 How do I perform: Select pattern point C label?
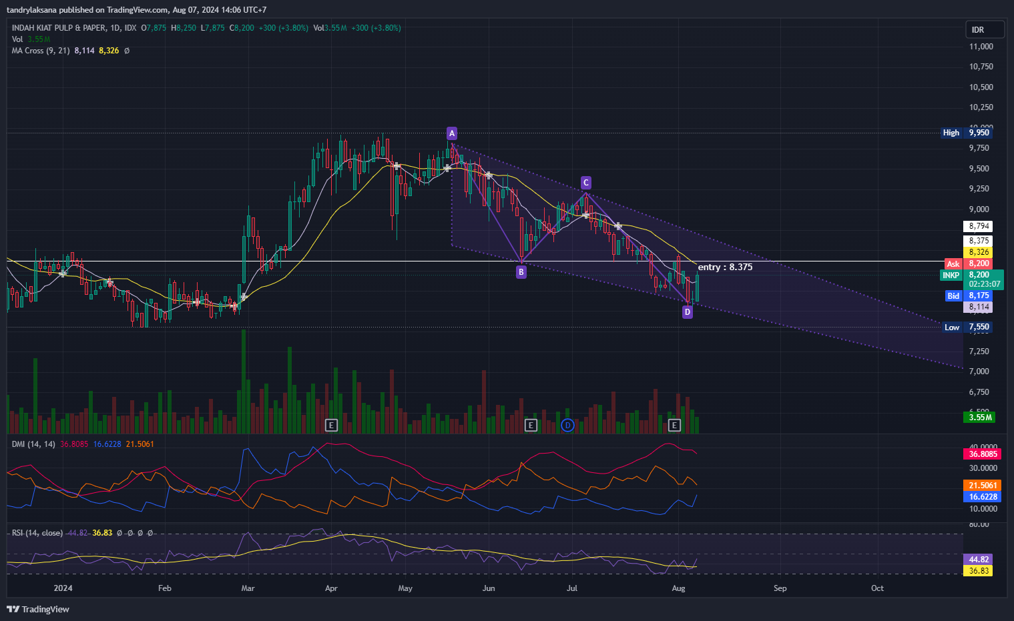[x=585, y=183]
